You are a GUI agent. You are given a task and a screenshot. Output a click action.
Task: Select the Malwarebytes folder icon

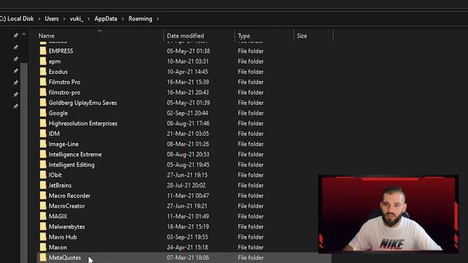click(x=43, y=226)
